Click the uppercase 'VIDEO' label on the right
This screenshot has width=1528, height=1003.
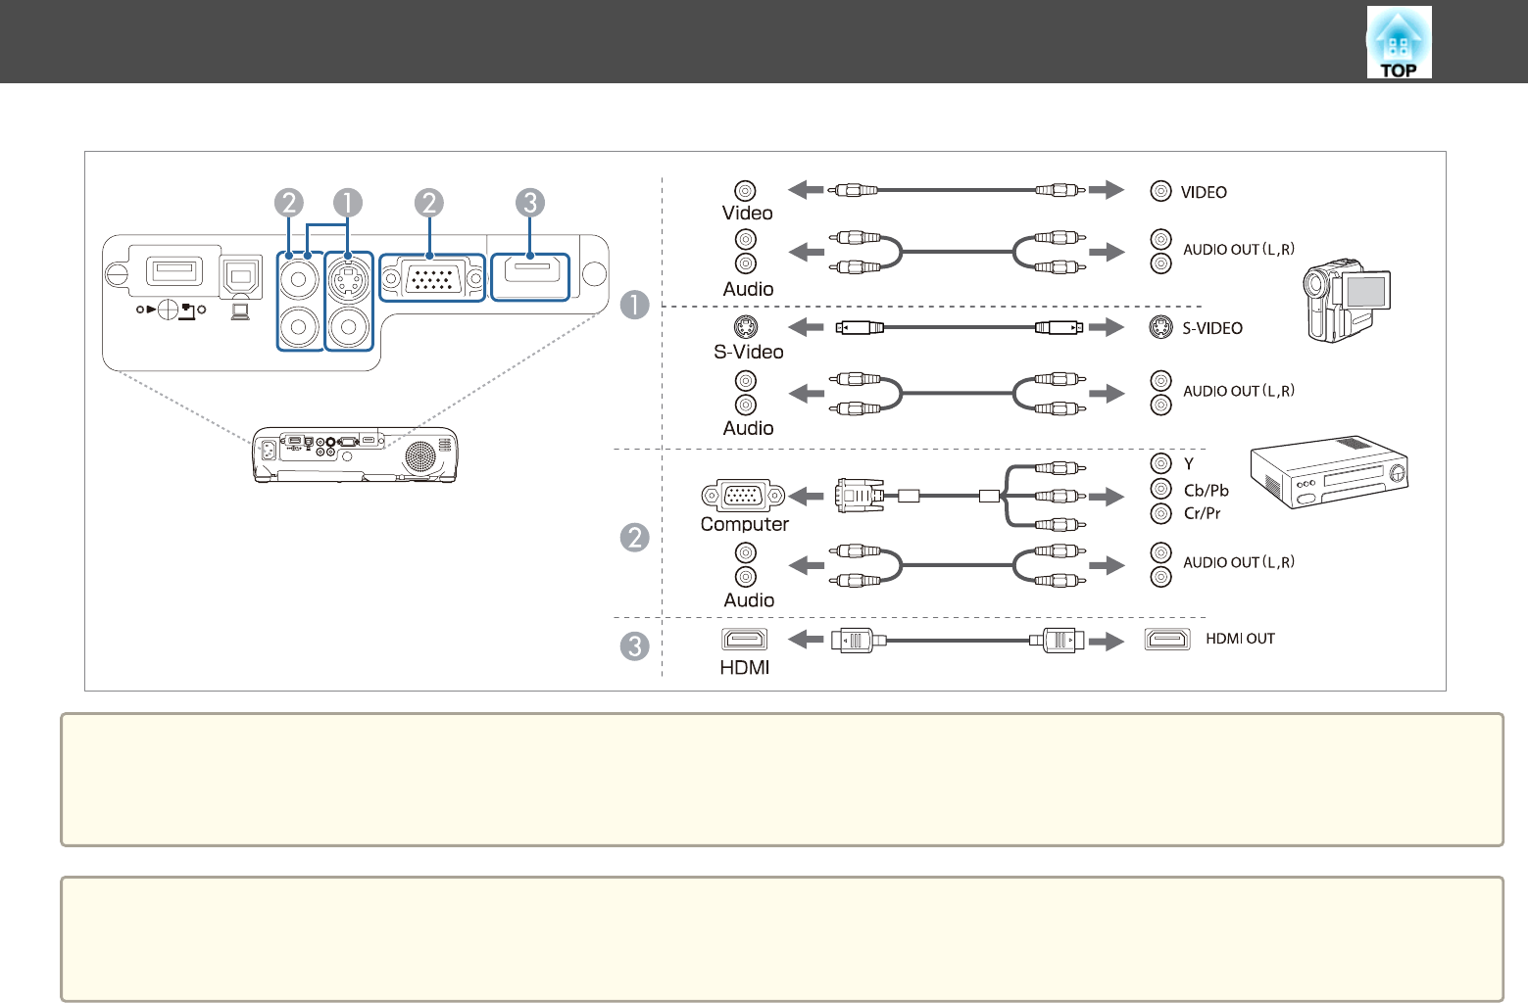coord(1204,193)
